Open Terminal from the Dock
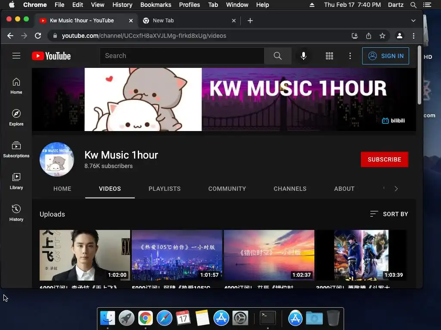The image size is (441, 330). click(267, 318)
